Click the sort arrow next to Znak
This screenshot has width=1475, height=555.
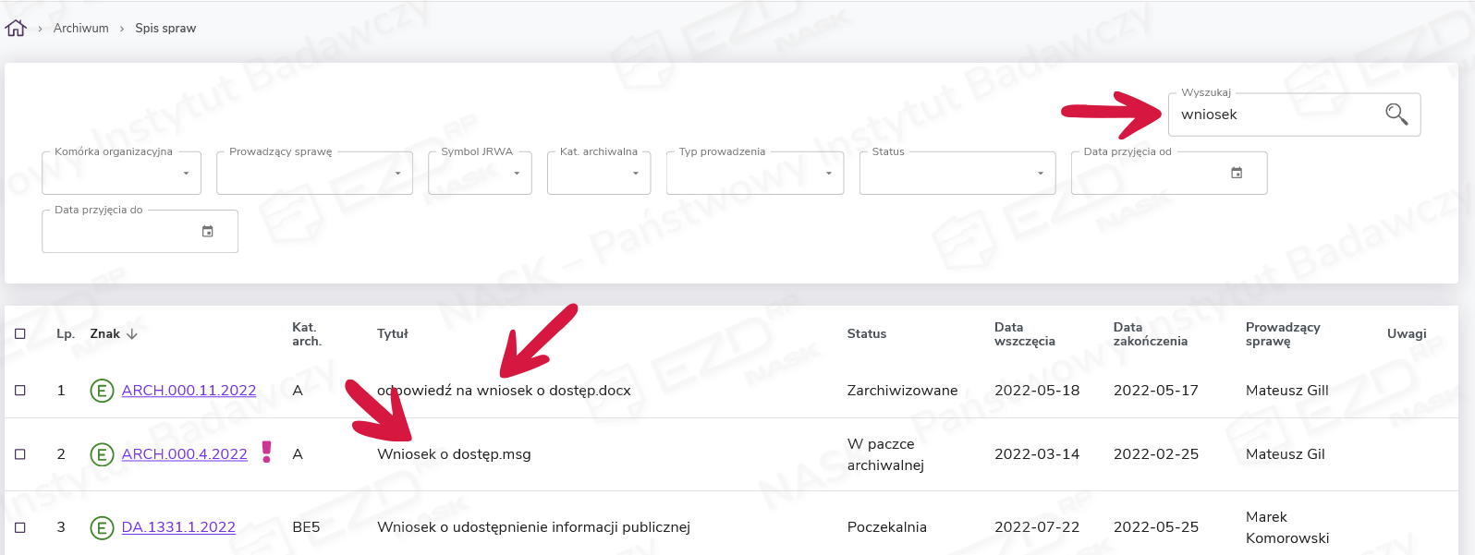click(x=132, y=334)
